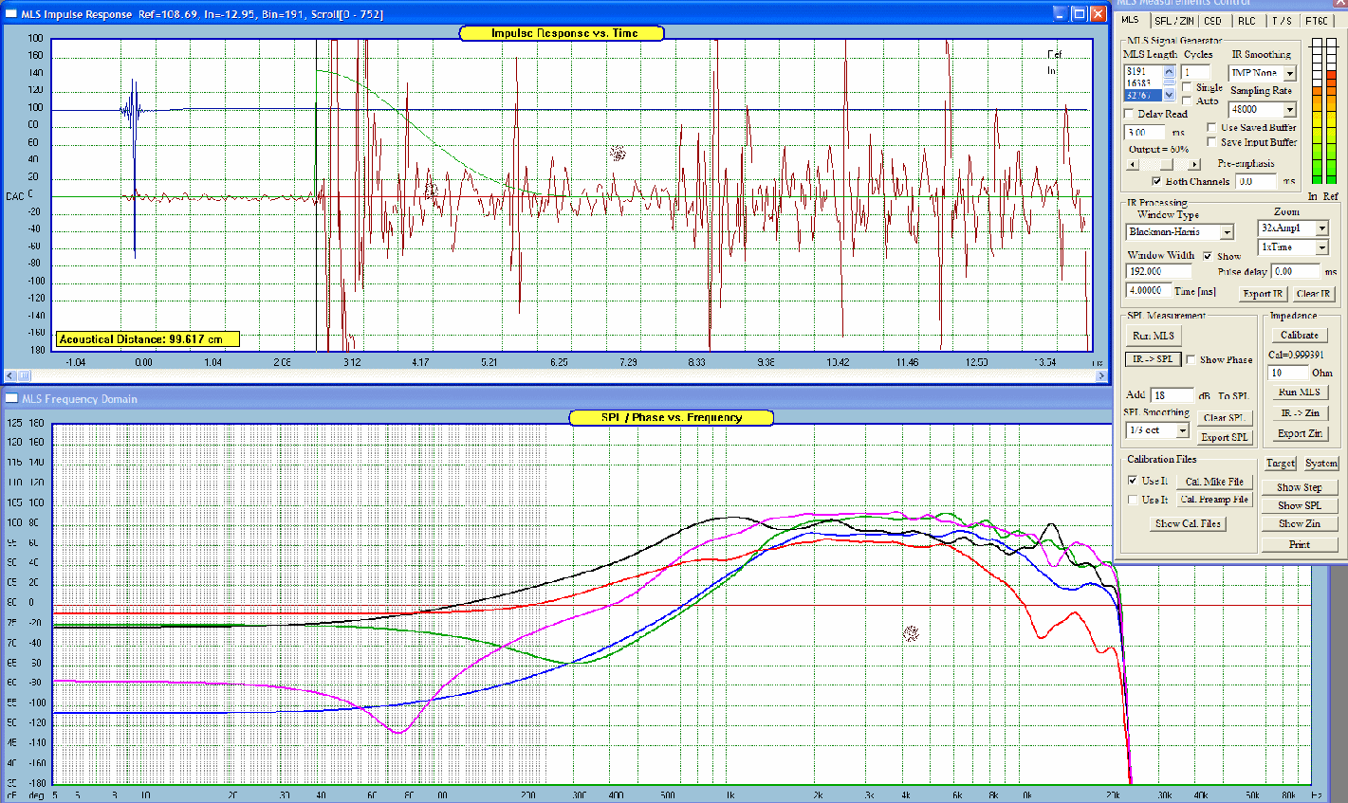Click the Output level slider thumb
Image resolution: width=1348 pixels, height=803 pixels.
1167,165
